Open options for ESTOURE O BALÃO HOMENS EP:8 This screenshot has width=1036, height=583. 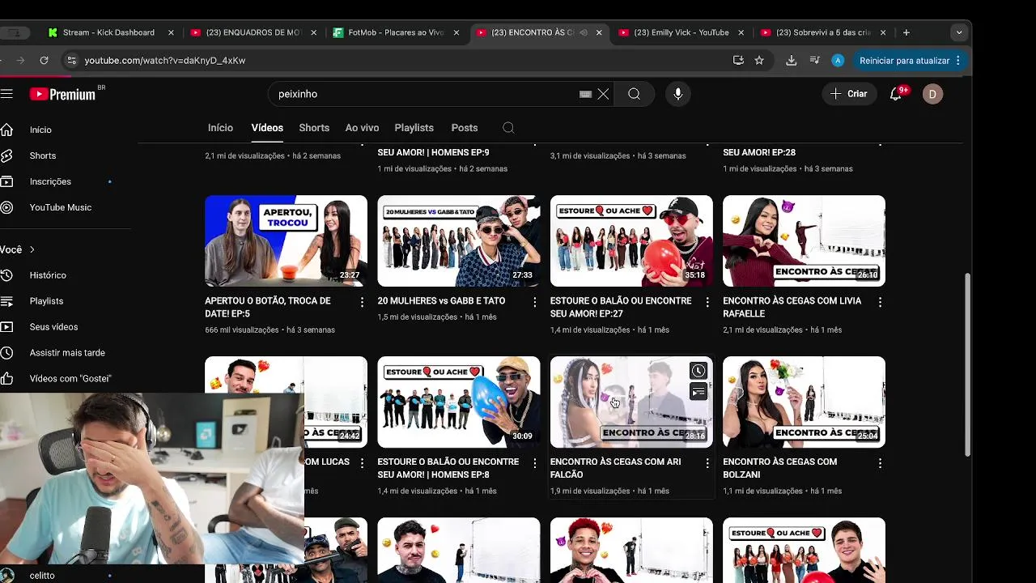[534, 463]
